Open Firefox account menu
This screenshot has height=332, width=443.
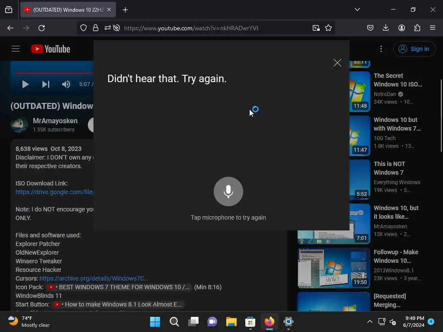(x=401, y=28)
